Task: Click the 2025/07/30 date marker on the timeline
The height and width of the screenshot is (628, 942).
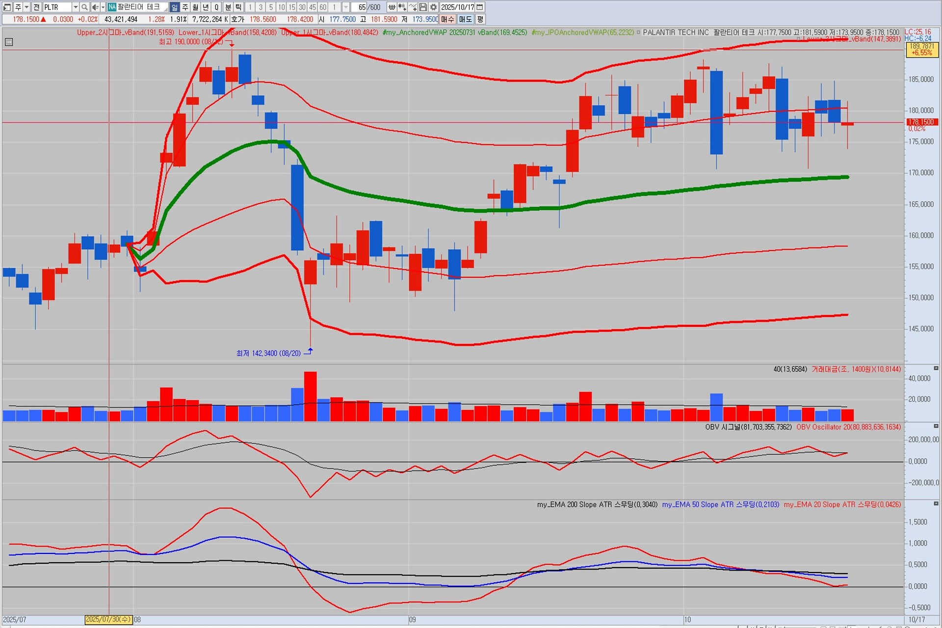Action: coord(108,619)
